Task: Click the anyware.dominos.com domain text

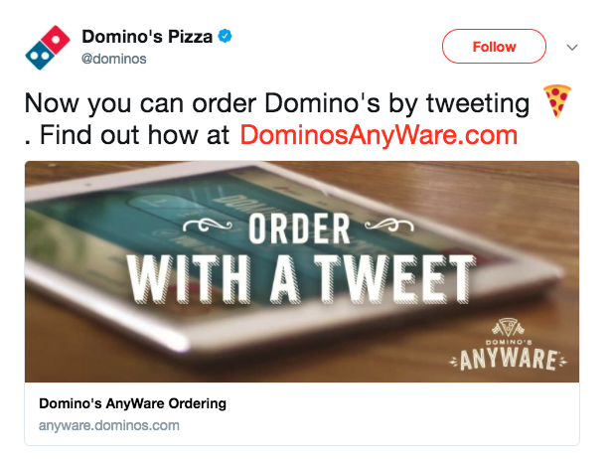Action: coord(108,425)
